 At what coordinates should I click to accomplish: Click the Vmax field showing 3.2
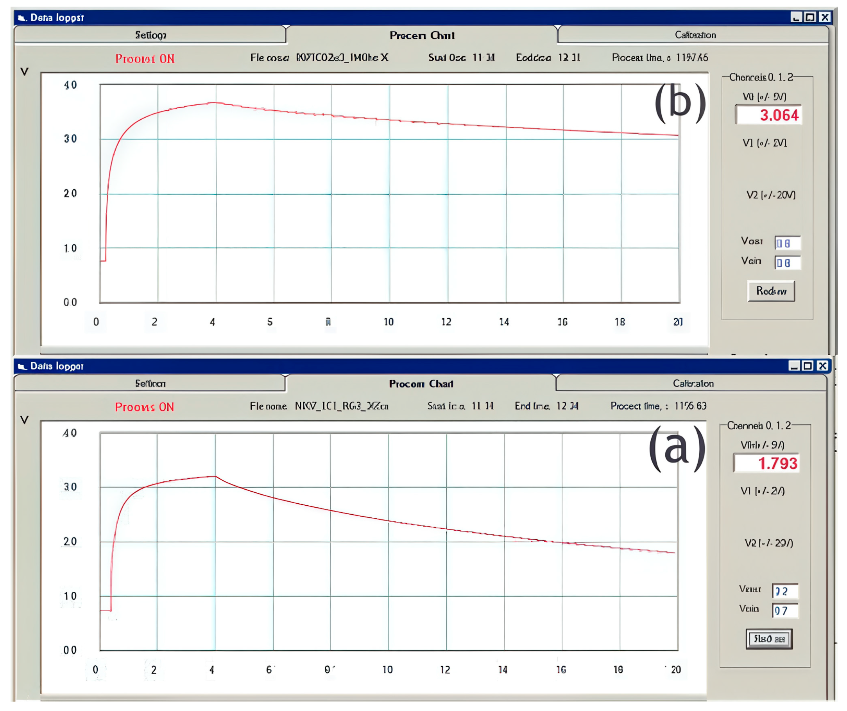coord(784,591)
